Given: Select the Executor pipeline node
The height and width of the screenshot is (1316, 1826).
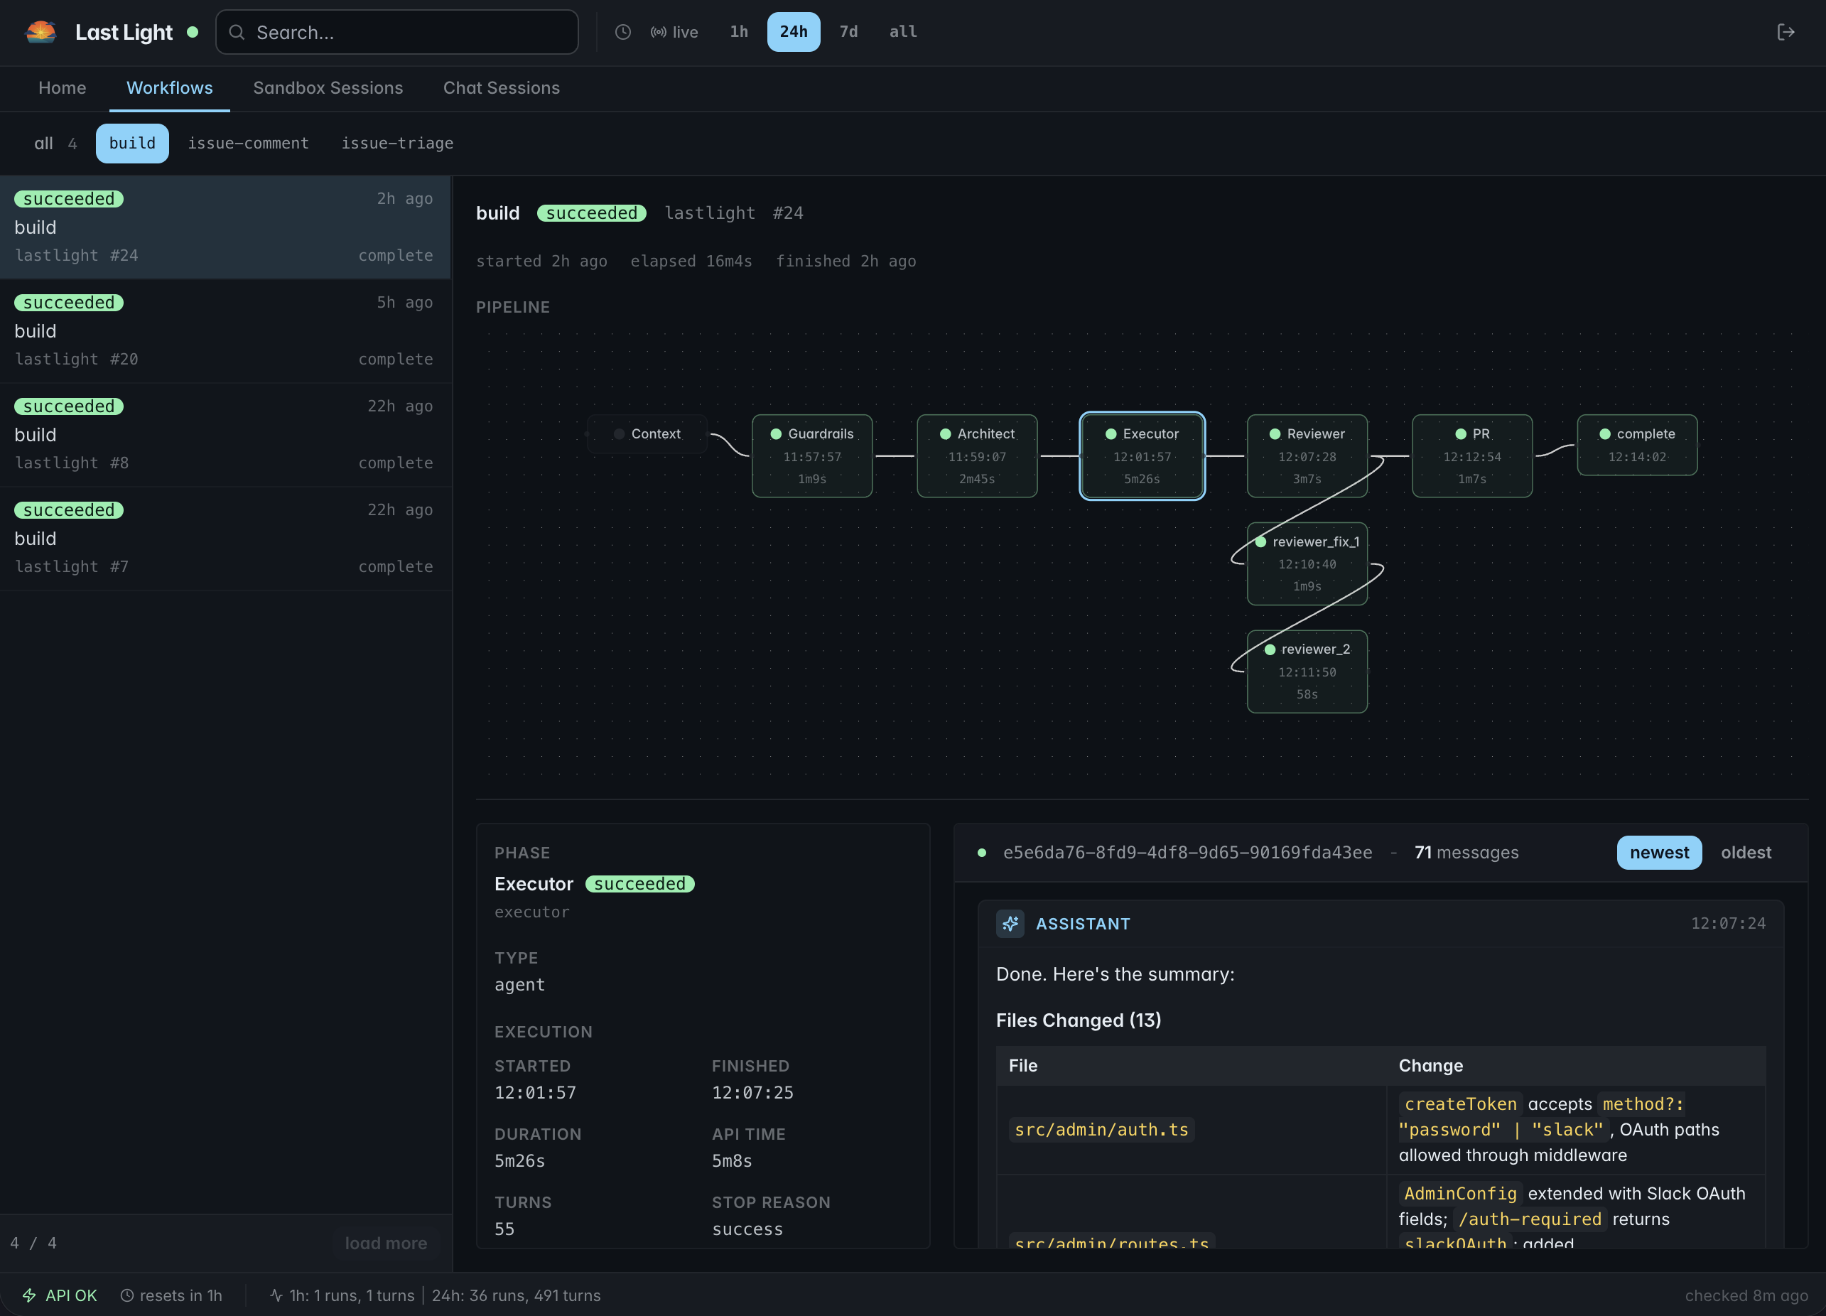Looking at the screenshot, I should [1142, 456].
